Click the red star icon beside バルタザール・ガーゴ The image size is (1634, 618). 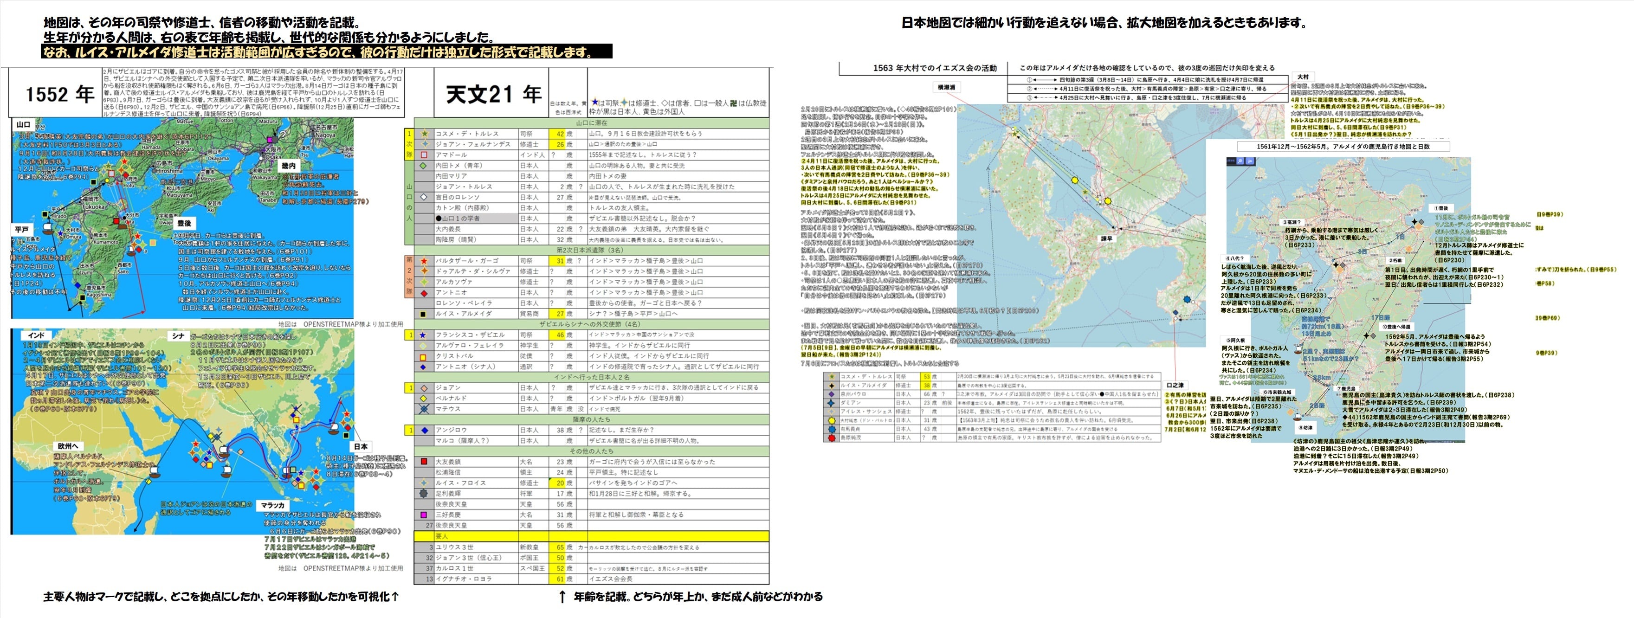[x=424, y=260]
